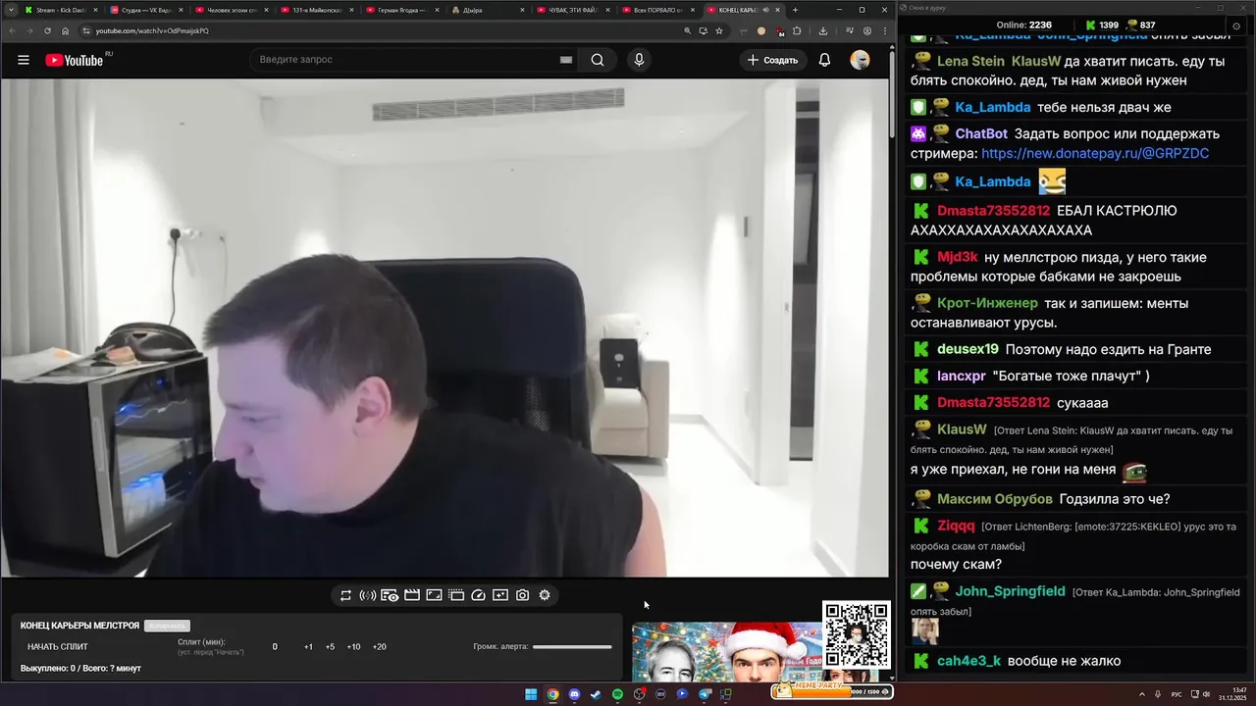Screen dimensions: 1256x706
Task: Start voice search with the microphone icon
Action: [639, 60]
